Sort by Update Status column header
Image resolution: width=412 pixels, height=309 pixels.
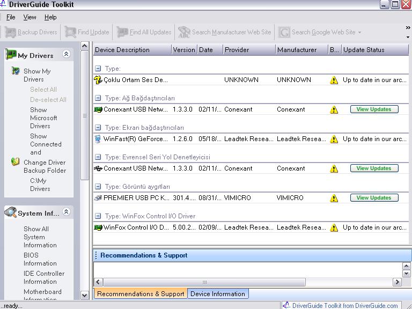pyautogui.click(x=375, y=50)
